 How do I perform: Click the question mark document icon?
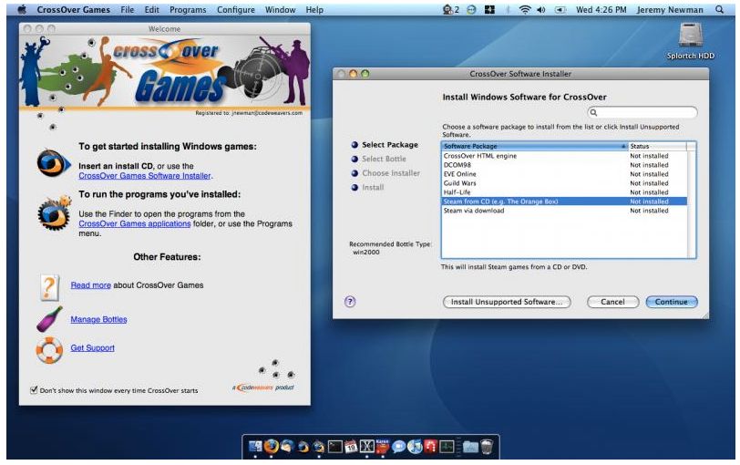50,287
